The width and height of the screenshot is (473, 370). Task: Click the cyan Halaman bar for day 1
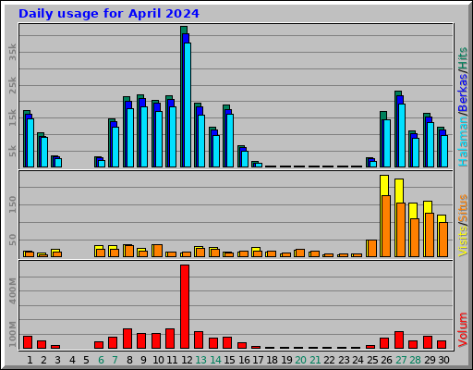pyautogui.click(x=30, y=142)
